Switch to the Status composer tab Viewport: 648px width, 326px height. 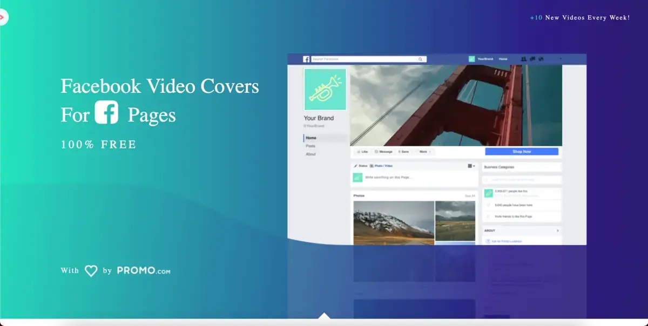pyautogui.click(x=360, y=166)
